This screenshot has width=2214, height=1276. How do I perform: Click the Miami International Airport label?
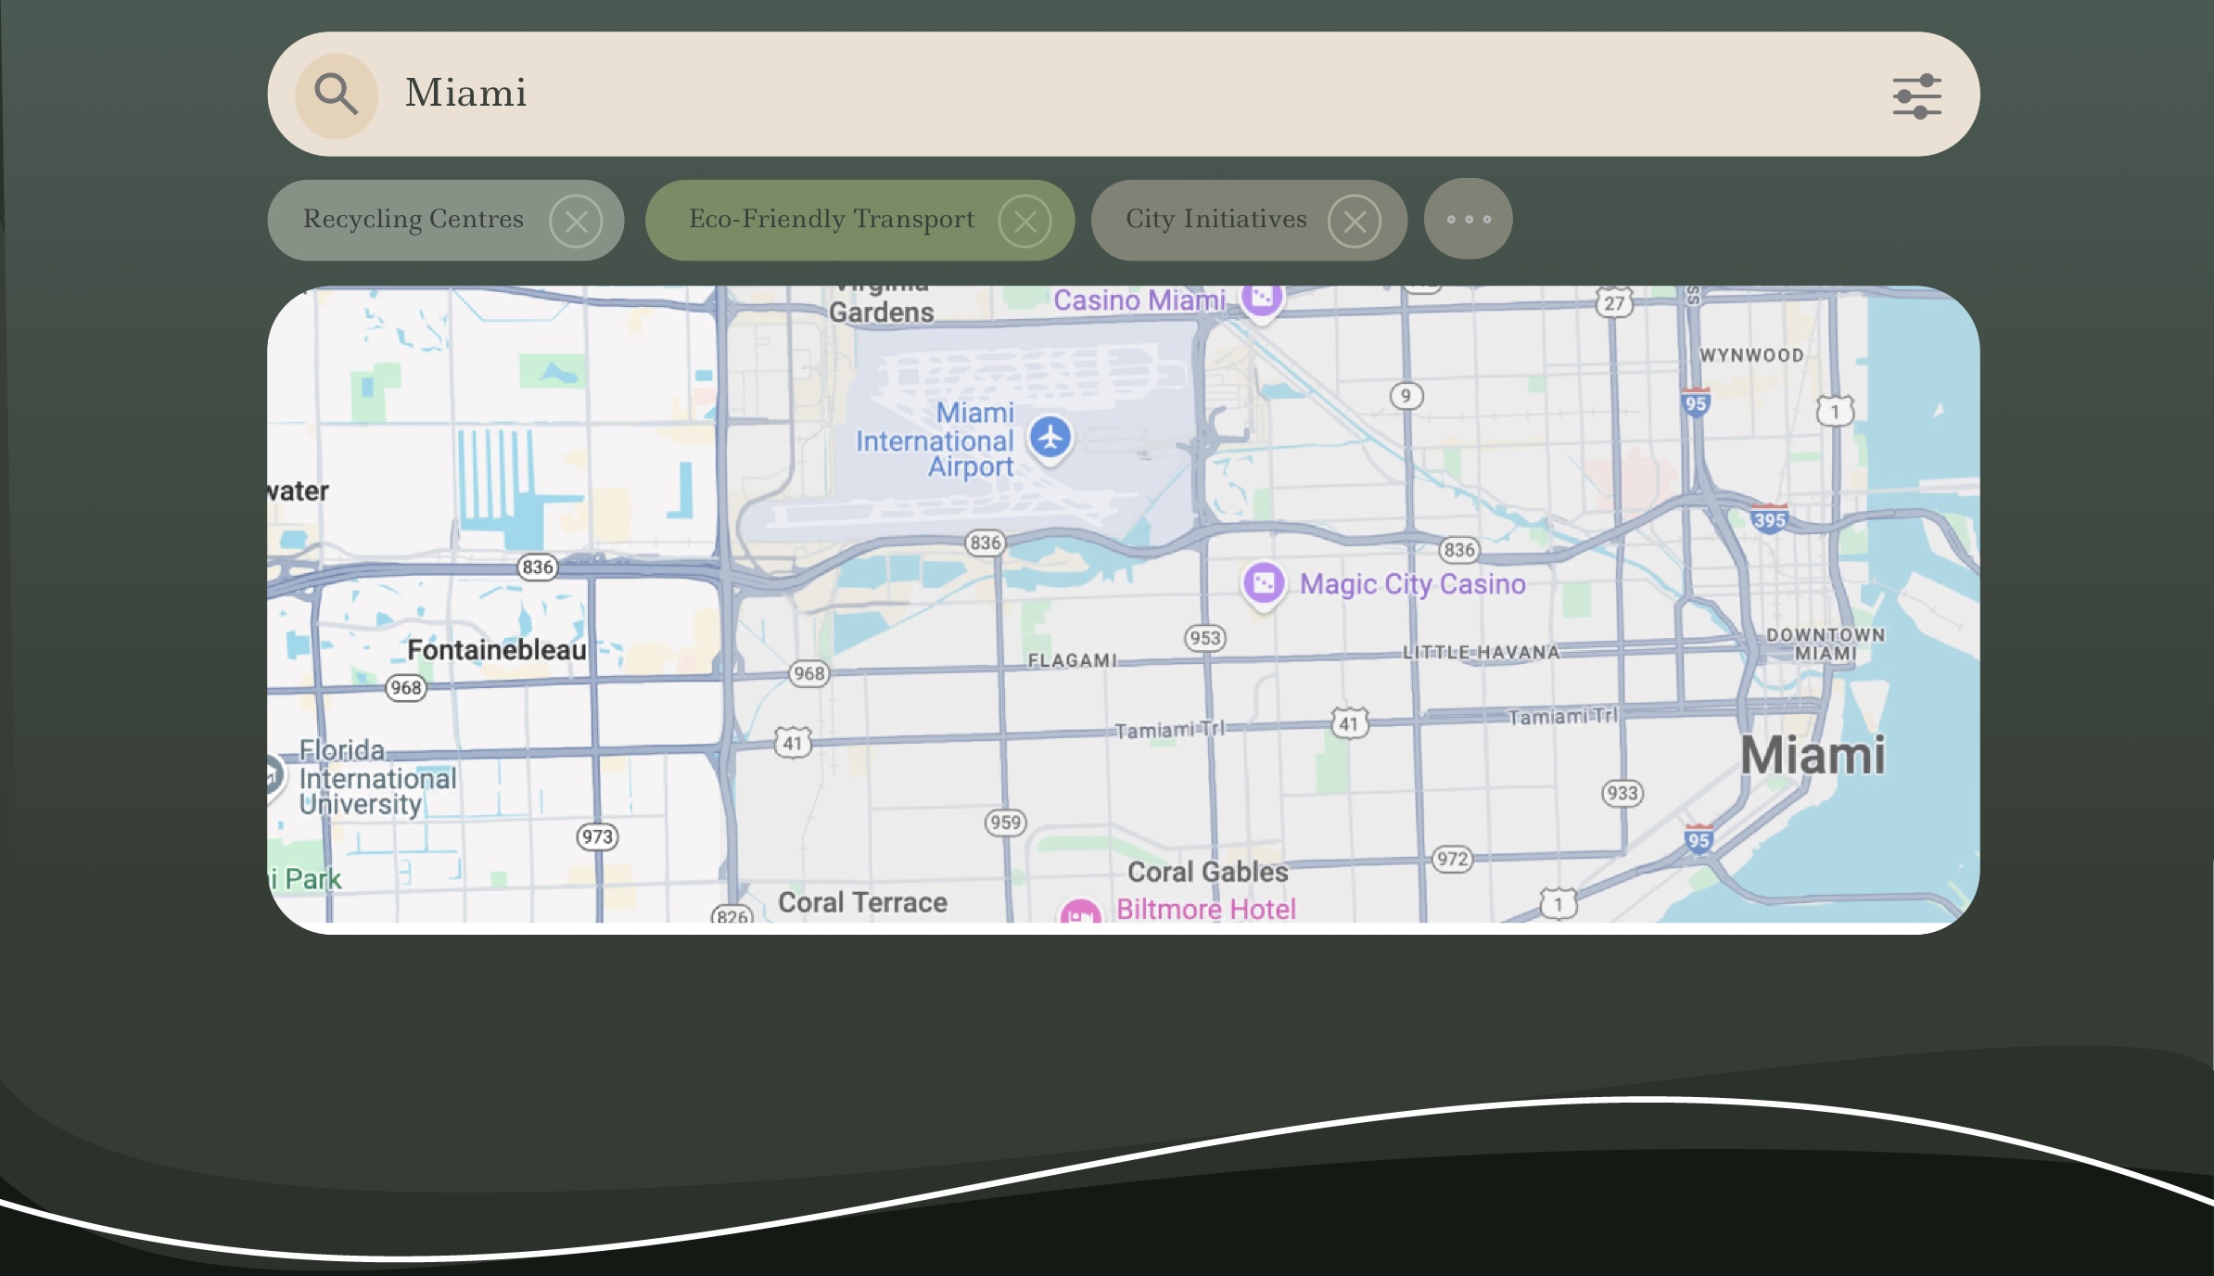pos(935,440)
